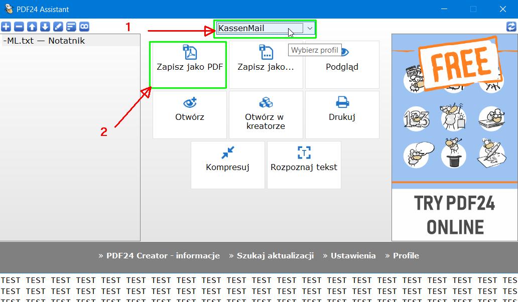Screen dimensions: 518x302
Task: Click the infinity merge icon
Action: tap(84, 27)
